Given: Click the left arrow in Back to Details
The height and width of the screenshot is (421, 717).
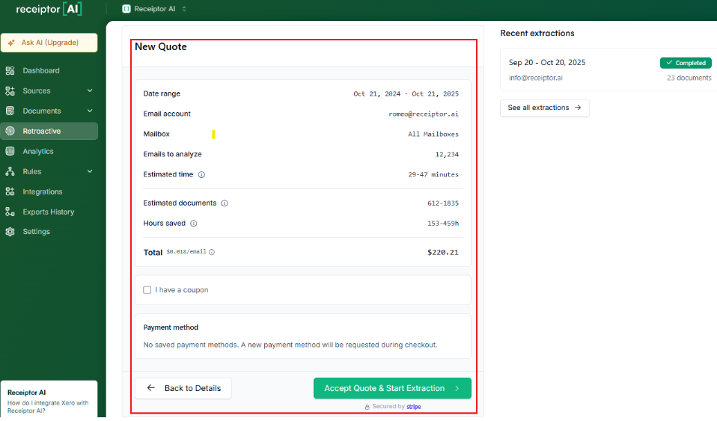Looking at the screenshot, I should click(x=151, y=388).
